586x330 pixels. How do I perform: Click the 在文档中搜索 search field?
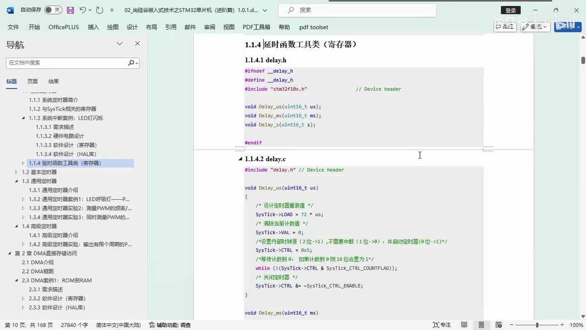pyautogui.click(x=66, y=63)
